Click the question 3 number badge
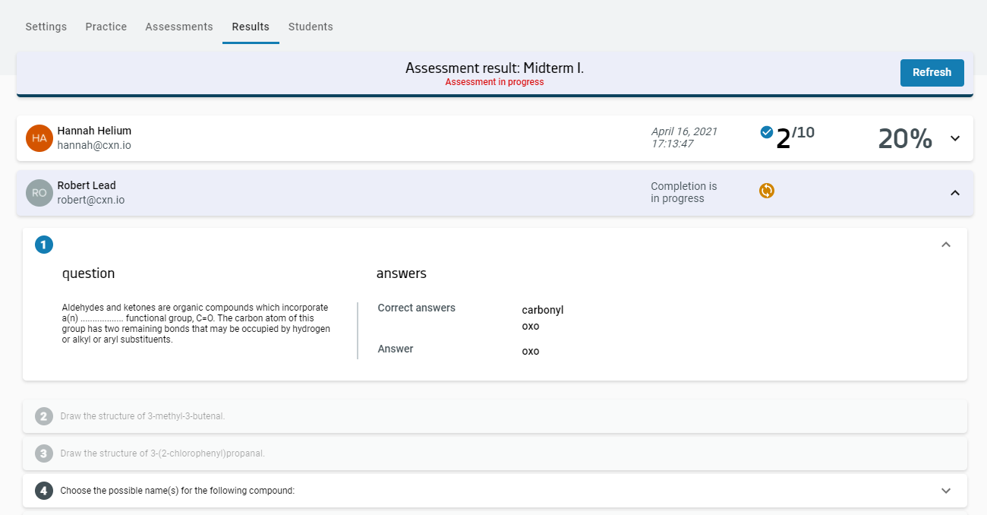Viewport: 987px width, 515px height. tap(44, 453)
